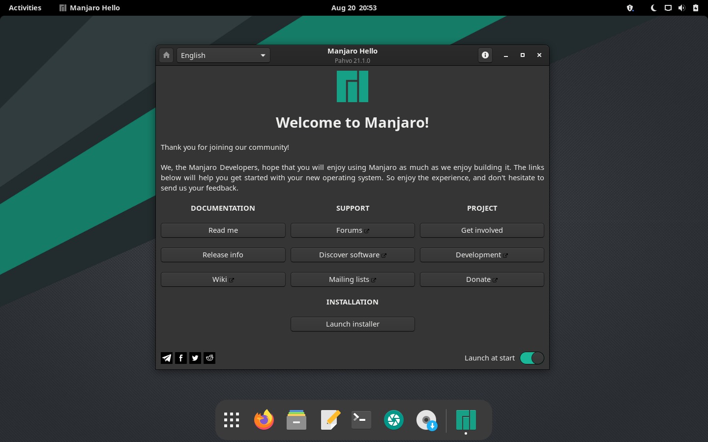708x442 pixels.
Task: Launch Firefox from the dock
Action: click(264, 420)
